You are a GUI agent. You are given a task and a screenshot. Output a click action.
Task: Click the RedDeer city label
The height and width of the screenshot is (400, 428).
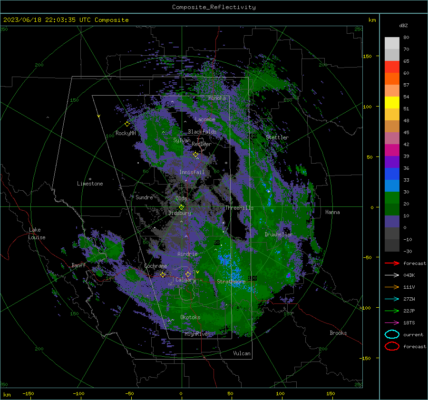point(202,144)
